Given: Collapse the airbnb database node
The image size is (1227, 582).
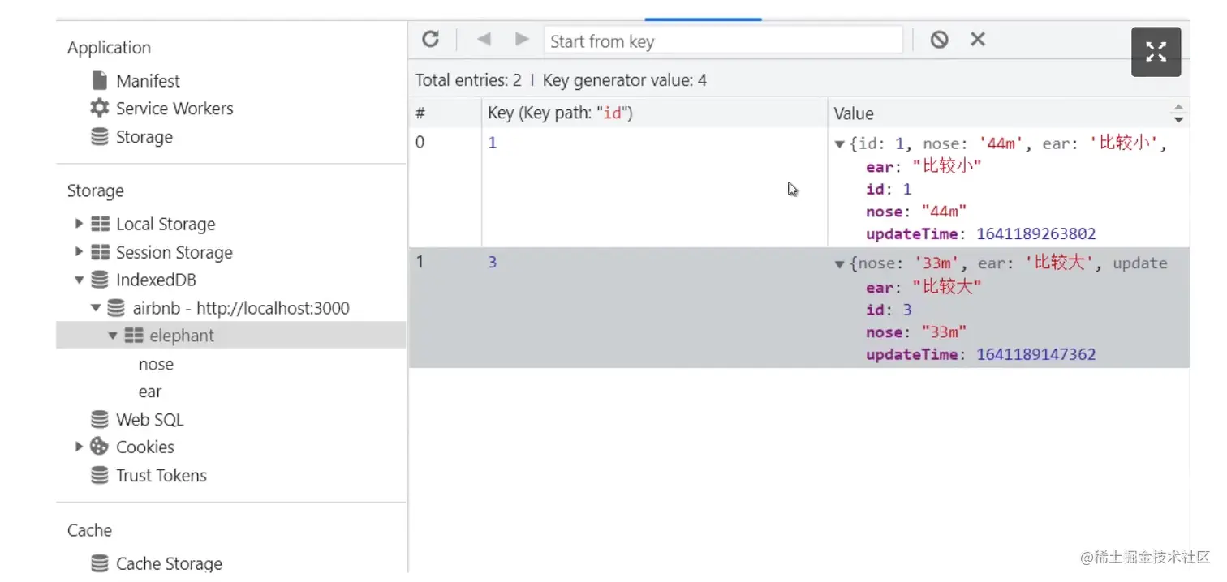Looking at the screenshot, I should [x=96, y=308].
